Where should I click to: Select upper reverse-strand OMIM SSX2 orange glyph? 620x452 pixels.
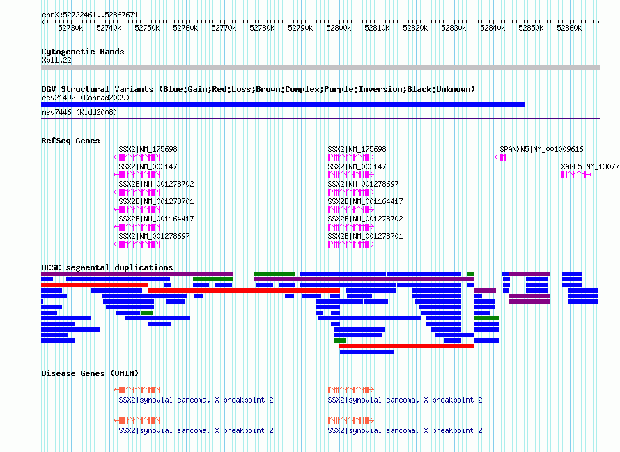[x=137, y=390]
